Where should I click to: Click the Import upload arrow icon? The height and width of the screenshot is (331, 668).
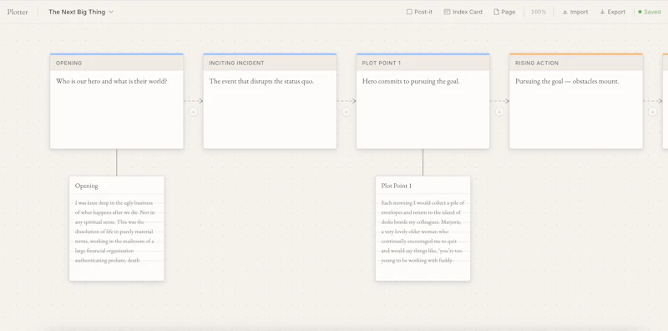(x=565, y=12)
